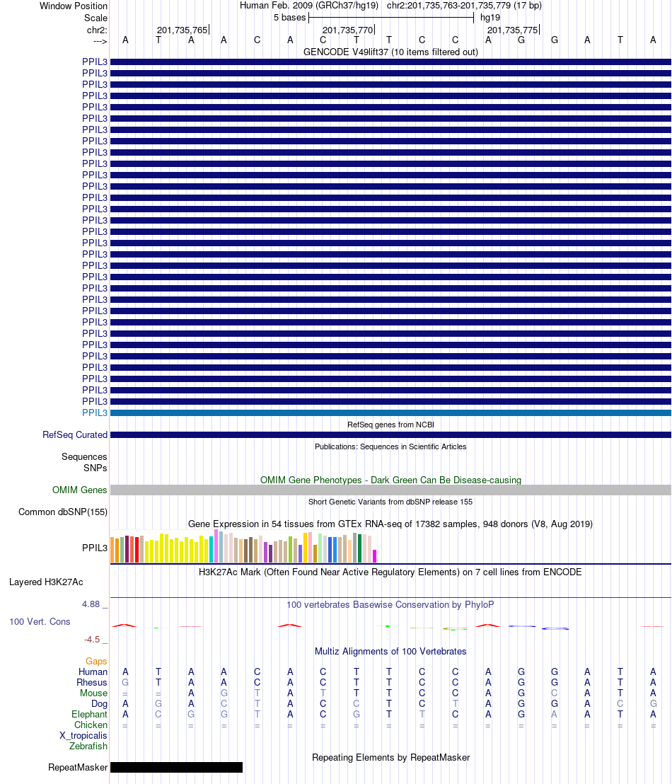Screen dimensions: 672x784
Task: Click the RepeatMasker track label
Action: tap(78, 768)
